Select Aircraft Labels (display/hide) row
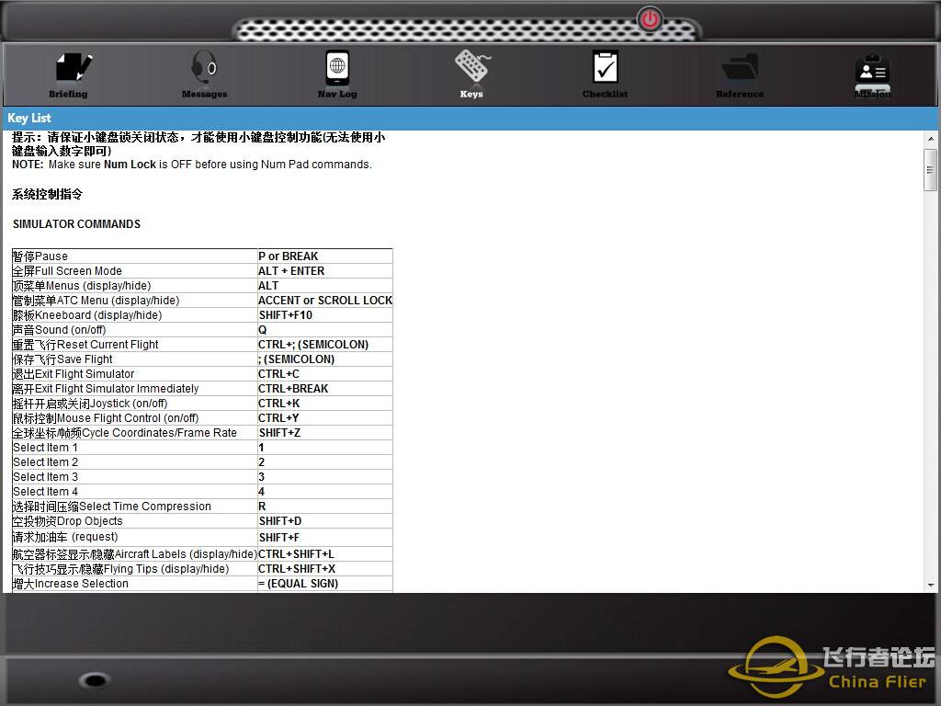The height and width of the screenshot is (706, 941). click(x=202, y=554)
